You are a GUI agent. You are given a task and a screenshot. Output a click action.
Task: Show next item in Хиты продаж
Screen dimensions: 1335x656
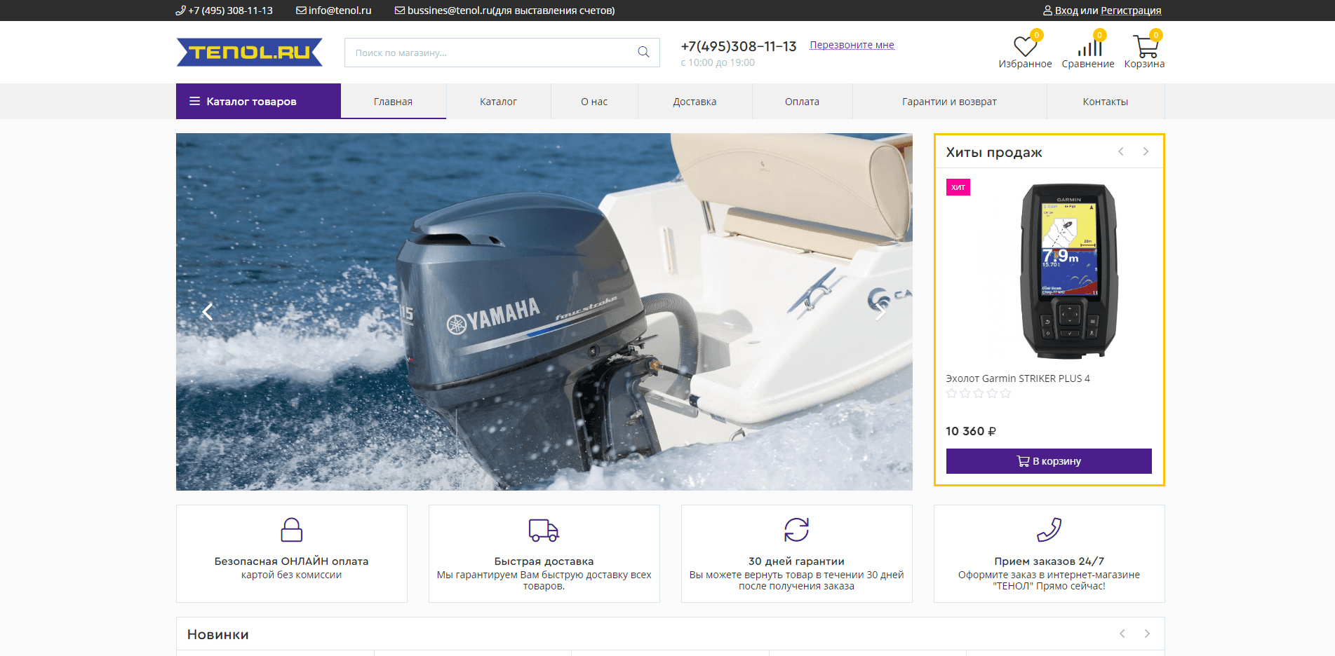pos(1146,152)
